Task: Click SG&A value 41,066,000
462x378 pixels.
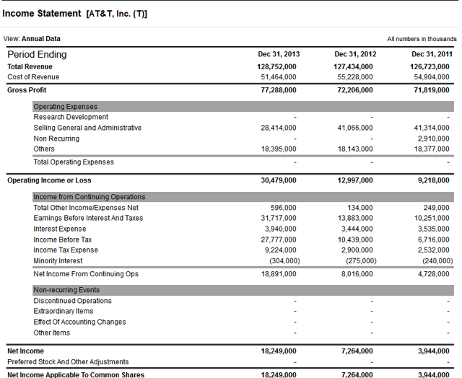Action: [355, 128]
